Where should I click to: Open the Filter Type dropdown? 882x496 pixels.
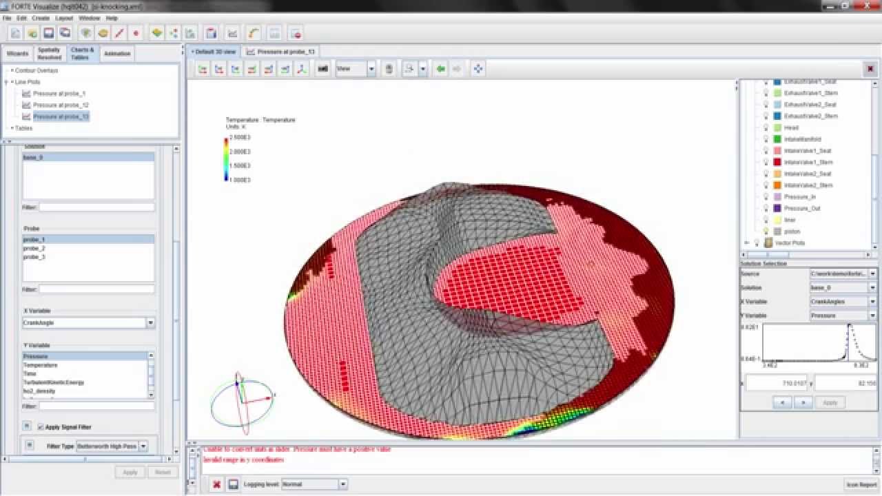click(x=143, y=446)
